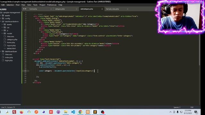This screenshot has width=205, height=115.
Task: Open the Edit menu
Action: [3, 5]
